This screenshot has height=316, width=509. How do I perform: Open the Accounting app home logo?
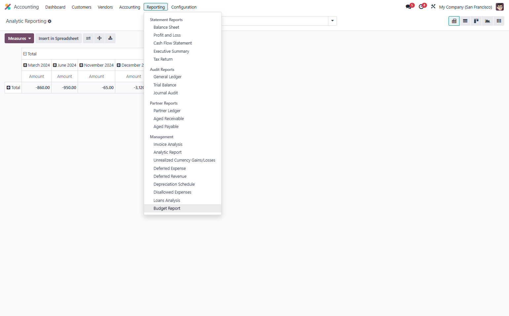pyautogui.click(x=8, y=7)
